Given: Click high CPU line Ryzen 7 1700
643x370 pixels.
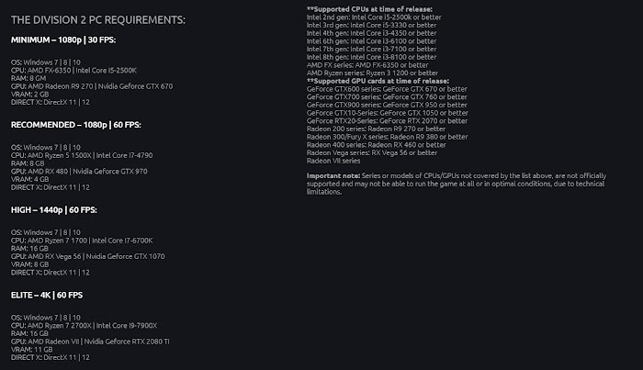Looking at the screenshot, I should click(82, 241).
